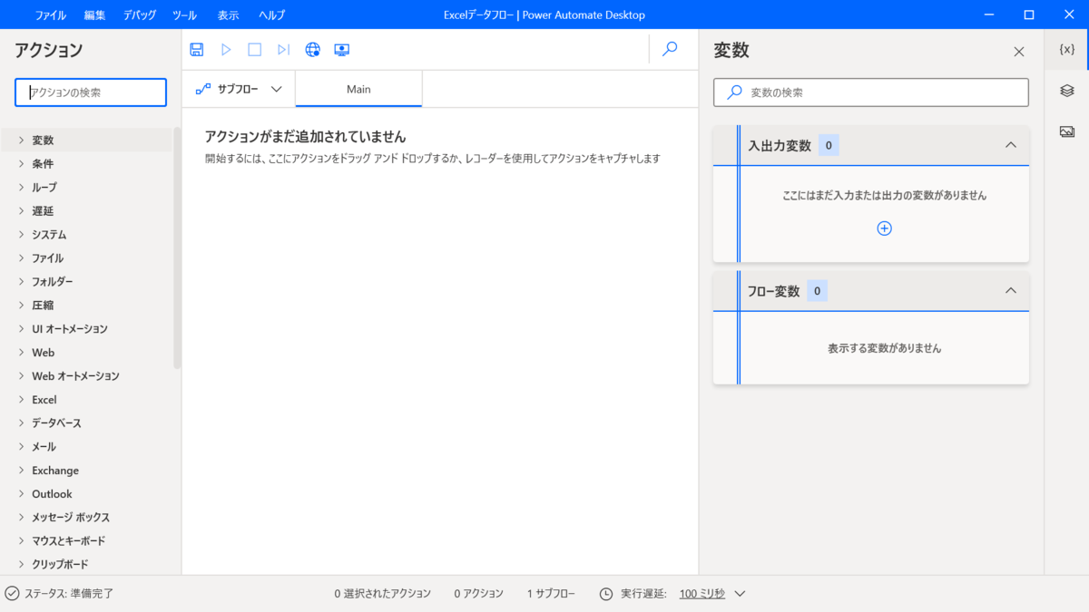The image size is (1089, 612).
Task: Click the 0 選択されたアクション status text
Action: (382, 594)
